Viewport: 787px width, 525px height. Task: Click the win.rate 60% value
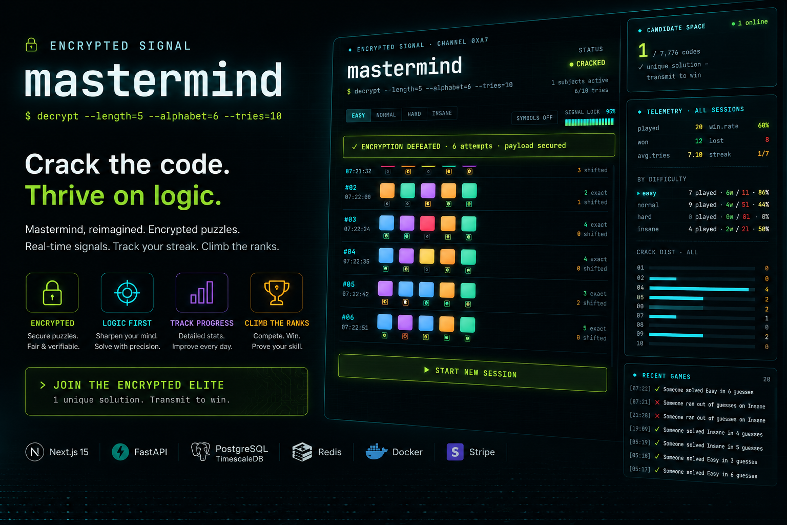point(763,125)
